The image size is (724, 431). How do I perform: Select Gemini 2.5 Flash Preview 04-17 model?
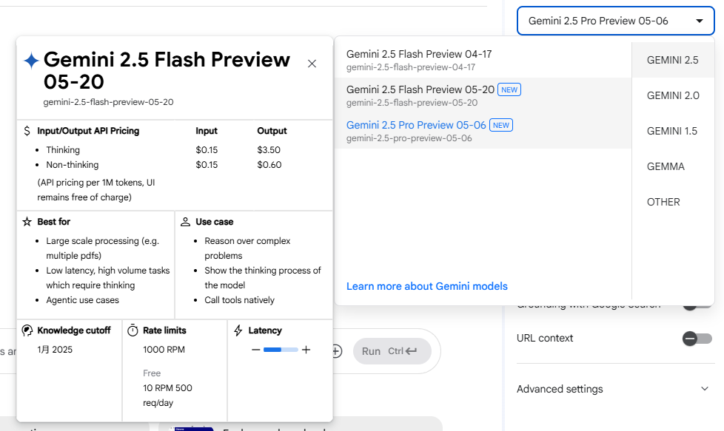419,60
